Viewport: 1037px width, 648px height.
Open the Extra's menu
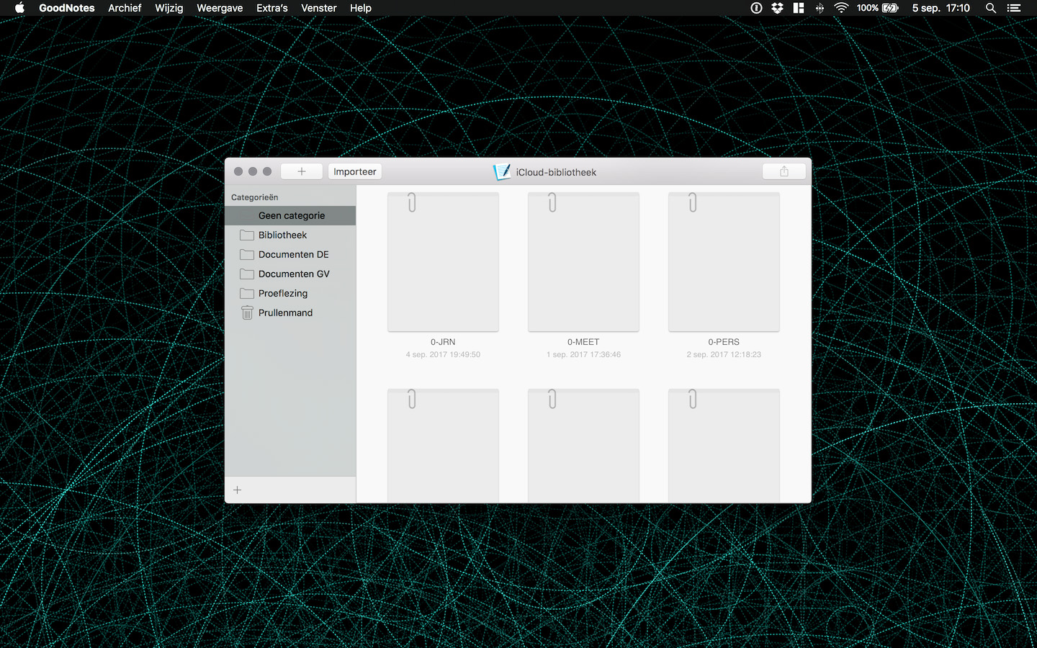pyautogui.click(x=272, y=8)
